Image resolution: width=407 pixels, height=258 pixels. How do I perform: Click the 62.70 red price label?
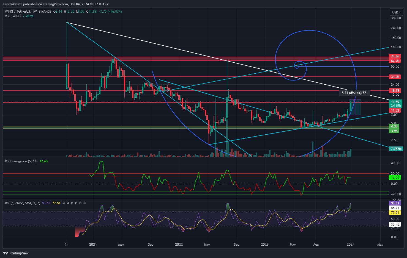[395, 61]
